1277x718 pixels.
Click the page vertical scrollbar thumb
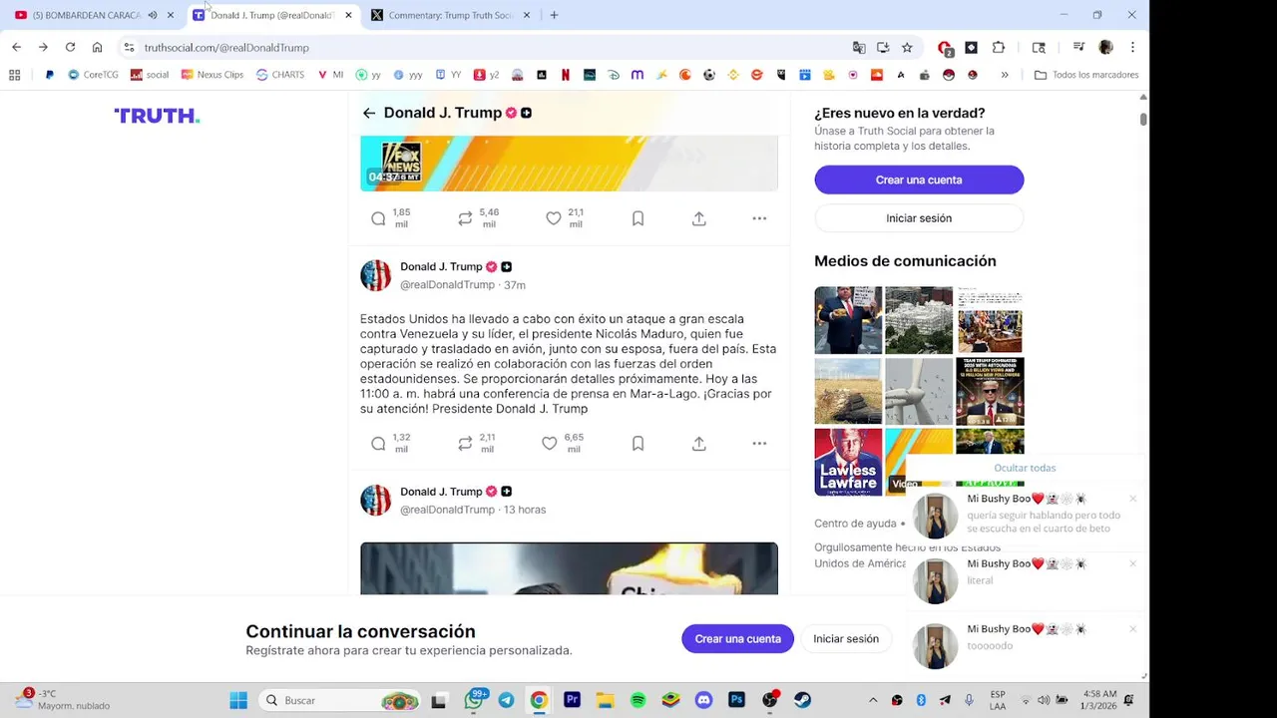1143,120
